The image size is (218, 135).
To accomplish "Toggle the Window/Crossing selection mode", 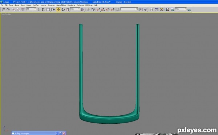I will 53,9.
